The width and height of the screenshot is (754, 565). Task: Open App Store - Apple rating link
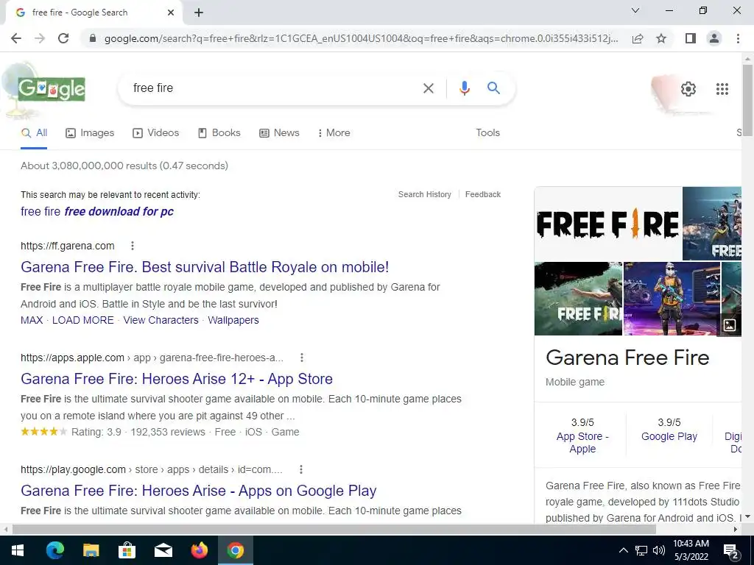tap(582, 442)
